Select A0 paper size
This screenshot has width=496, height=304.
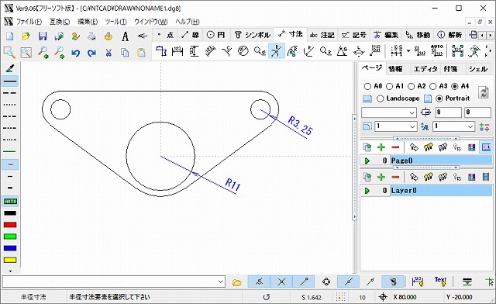tap(367, 86)
